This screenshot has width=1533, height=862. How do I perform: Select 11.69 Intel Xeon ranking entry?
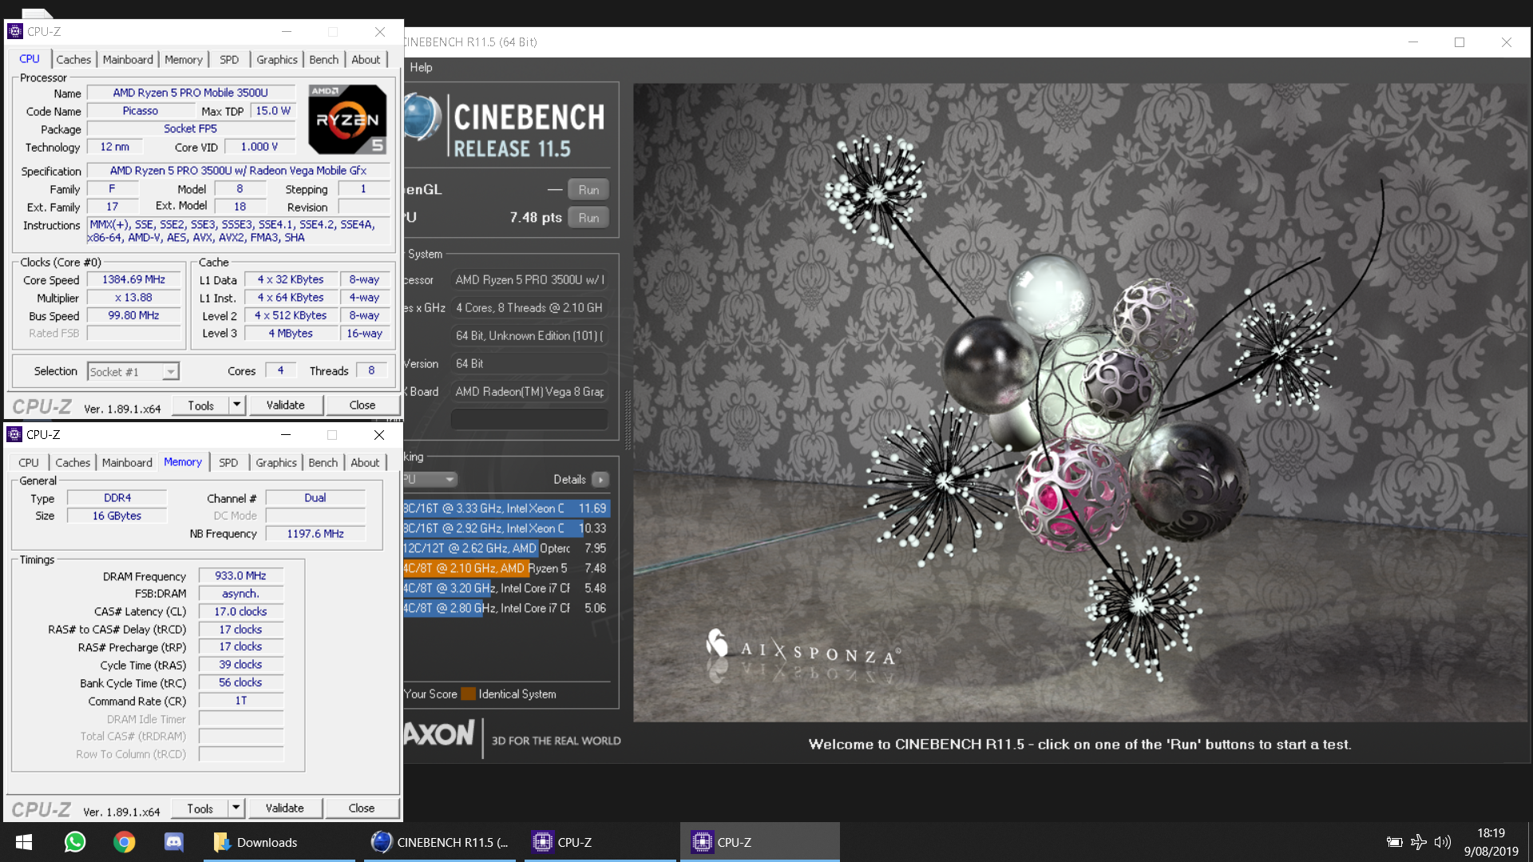click(506, 508)
